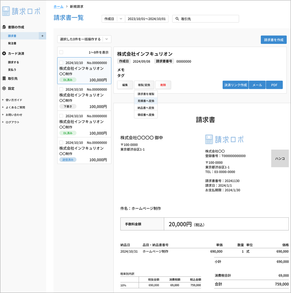Click the 新規請求 breadcrumb text
The image size is (291, 293).
pyautogui.click(x=77, y=6)
